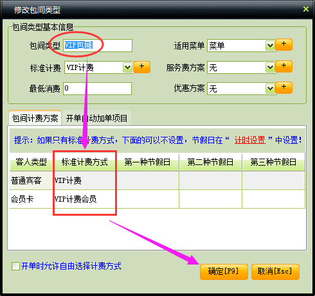Click the plus button beside 标准计费
The image size is (315, 296).
tap(141, 67)
